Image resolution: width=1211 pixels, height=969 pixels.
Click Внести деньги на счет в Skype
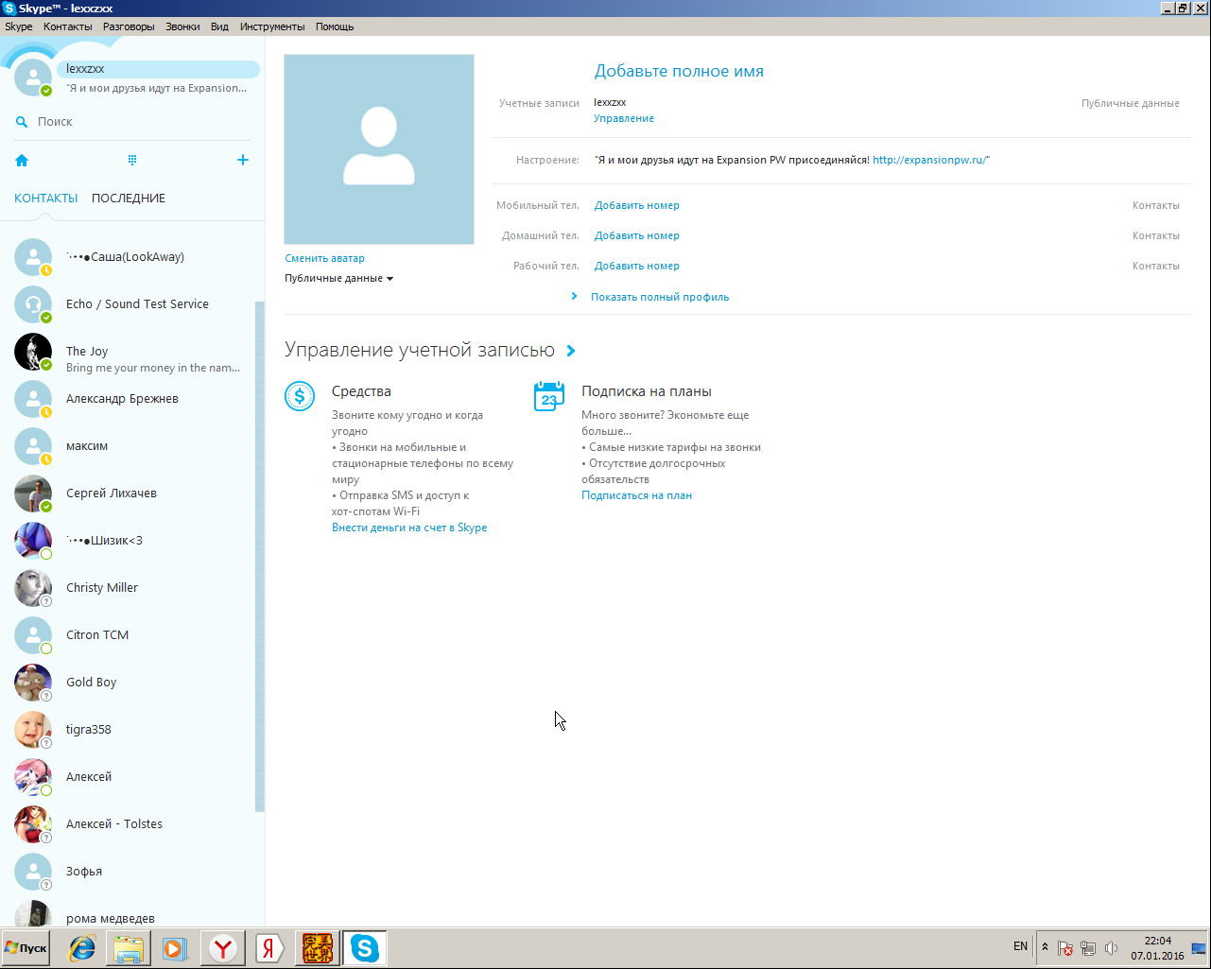click(409, 528)
